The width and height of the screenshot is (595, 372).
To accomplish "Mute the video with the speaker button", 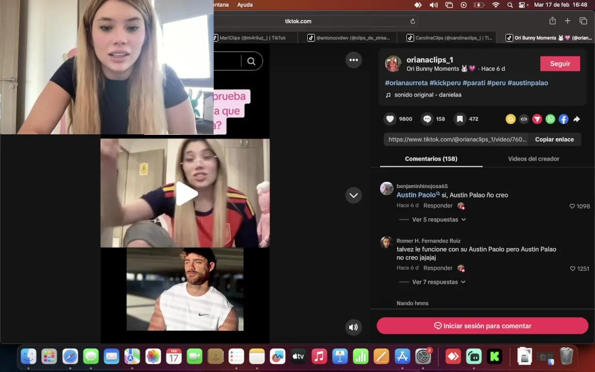I will click(353, 327).
